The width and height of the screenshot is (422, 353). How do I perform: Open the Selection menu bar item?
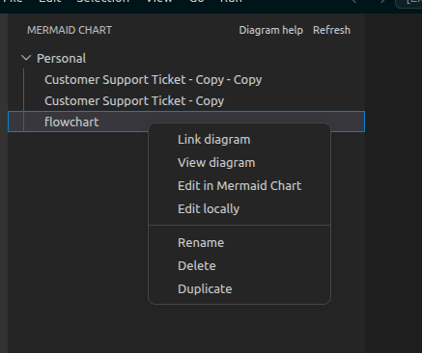click(x=103, y=2)
